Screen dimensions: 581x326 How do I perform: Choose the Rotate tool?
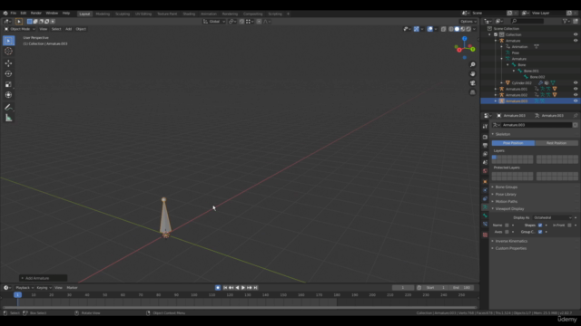8,74
